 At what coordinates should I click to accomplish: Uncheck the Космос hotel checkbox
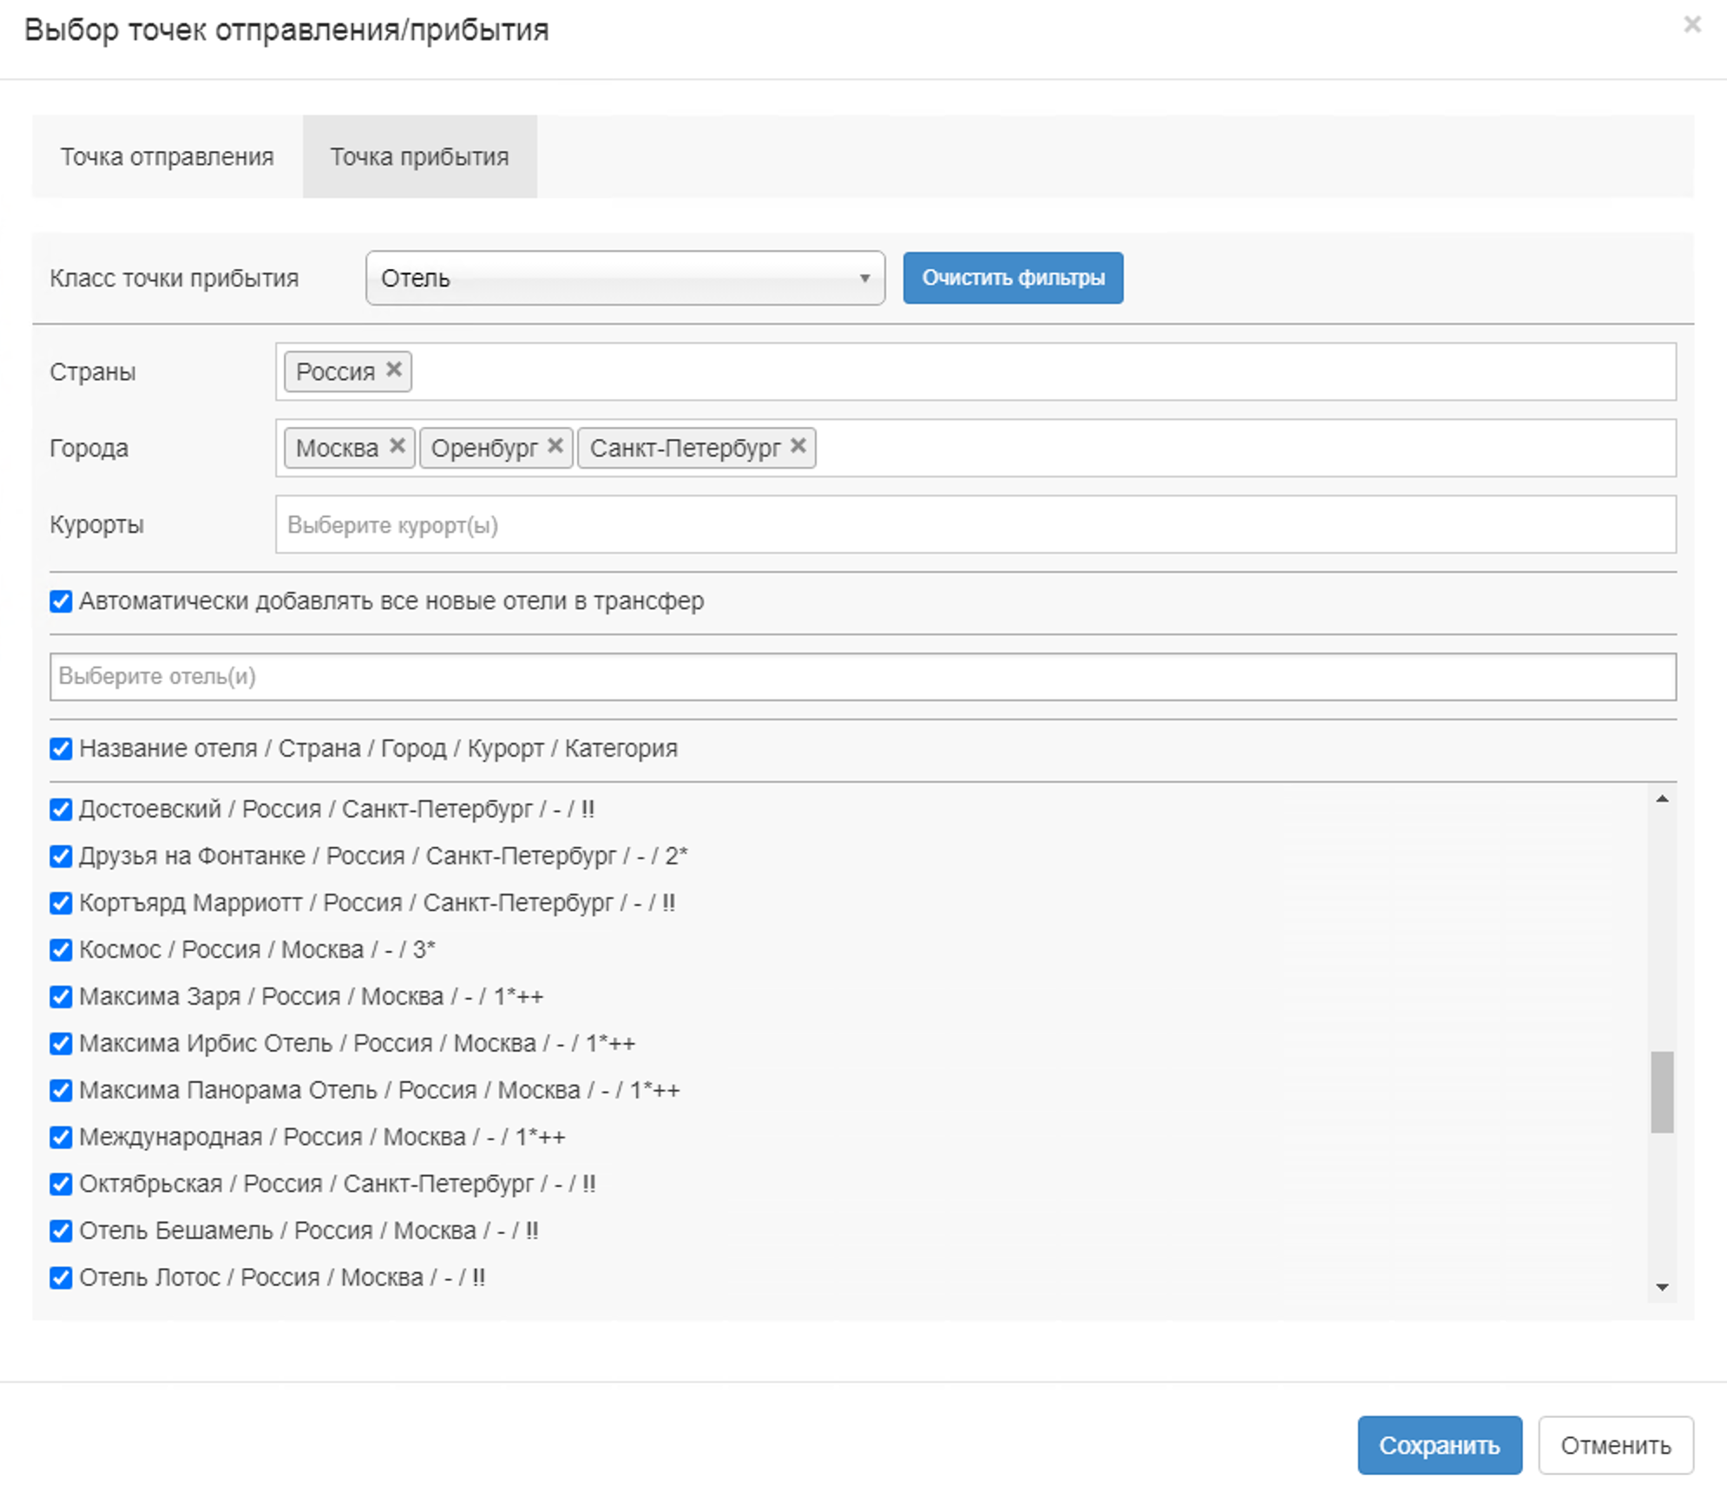click(61, 950)
